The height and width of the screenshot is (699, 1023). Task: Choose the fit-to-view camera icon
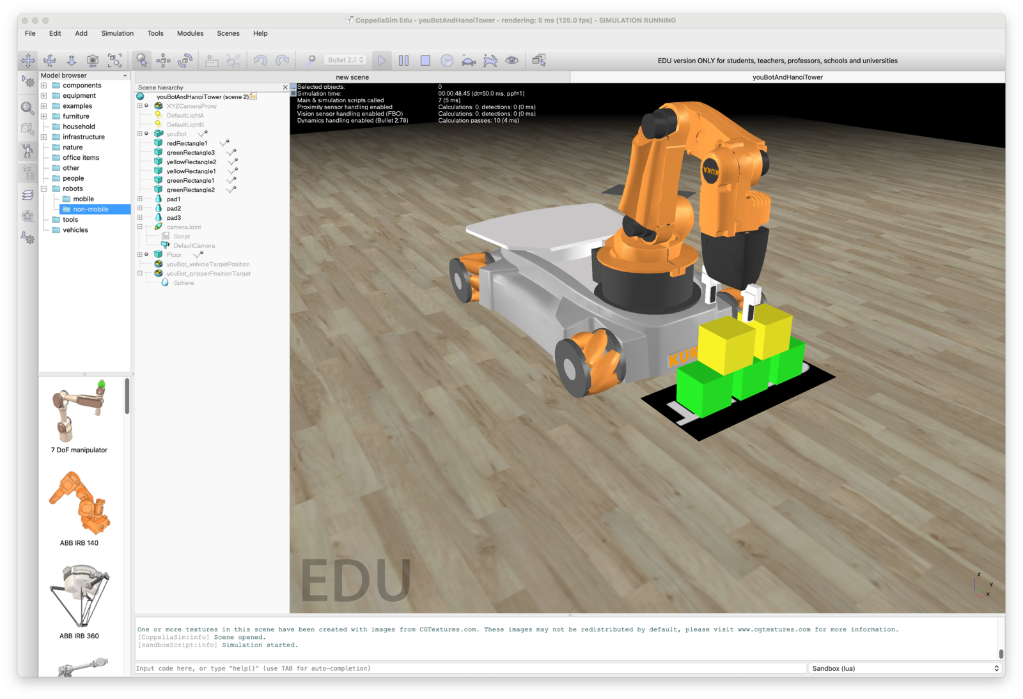[114, 61]
